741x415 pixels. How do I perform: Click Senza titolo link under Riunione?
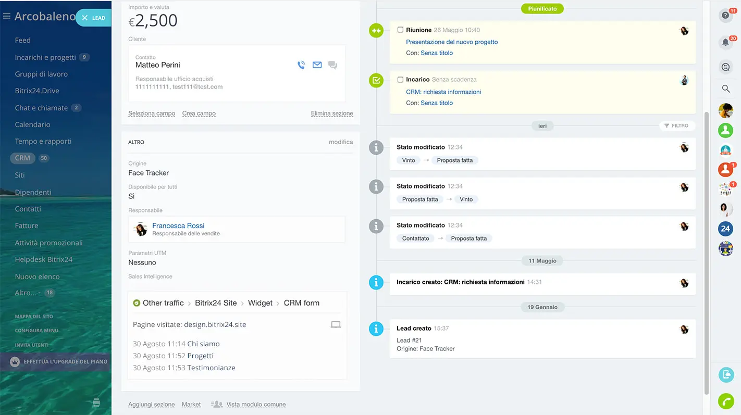tap(437, 53)
